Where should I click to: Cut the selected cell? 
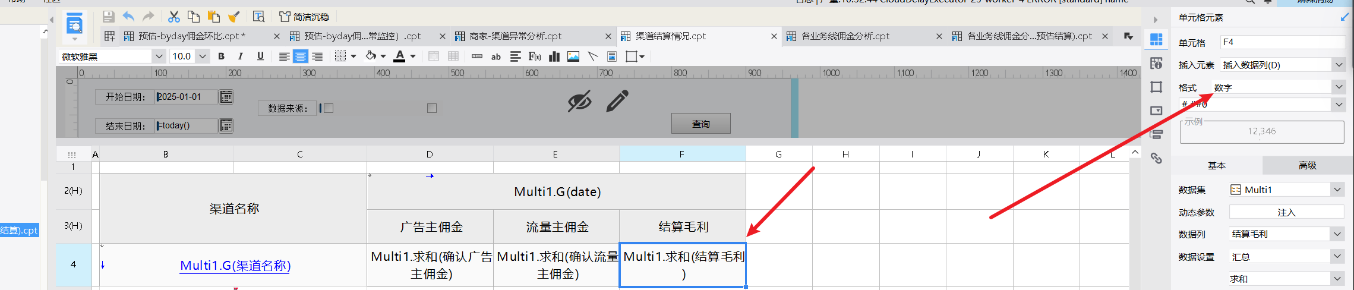click(174, 17)
